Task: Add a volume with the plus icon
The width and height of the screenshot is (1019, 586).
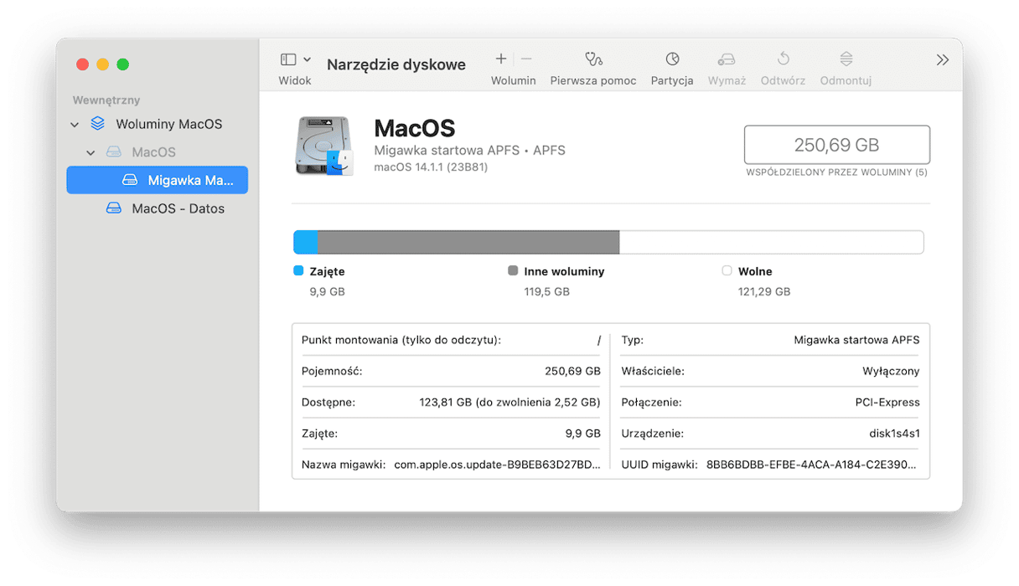Action: [x=501, y=59]
